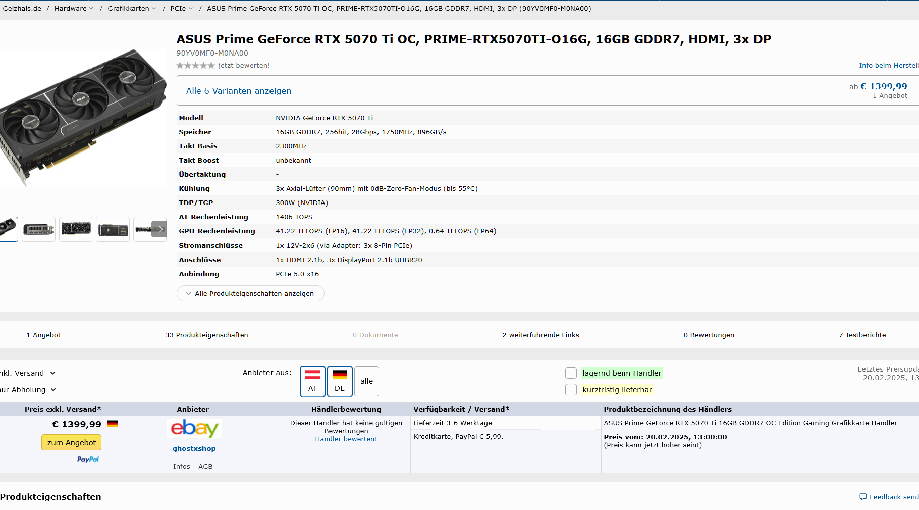This screenshot has height=510, width=919.
Task: Open the Geizhals.de breadcrumb link
Action: point(22,8)
